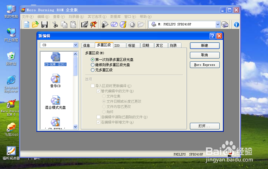
Task: Click the flaming Burn compilation icon
Action: [x=94, y=25]
